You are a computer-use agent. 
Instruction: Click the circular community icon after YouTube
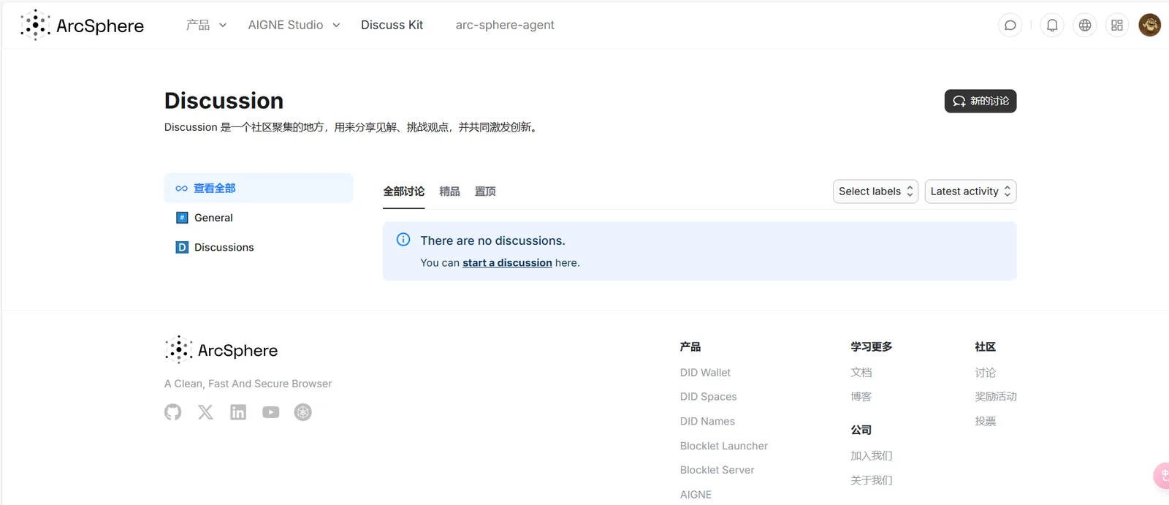tap(303, 412)
